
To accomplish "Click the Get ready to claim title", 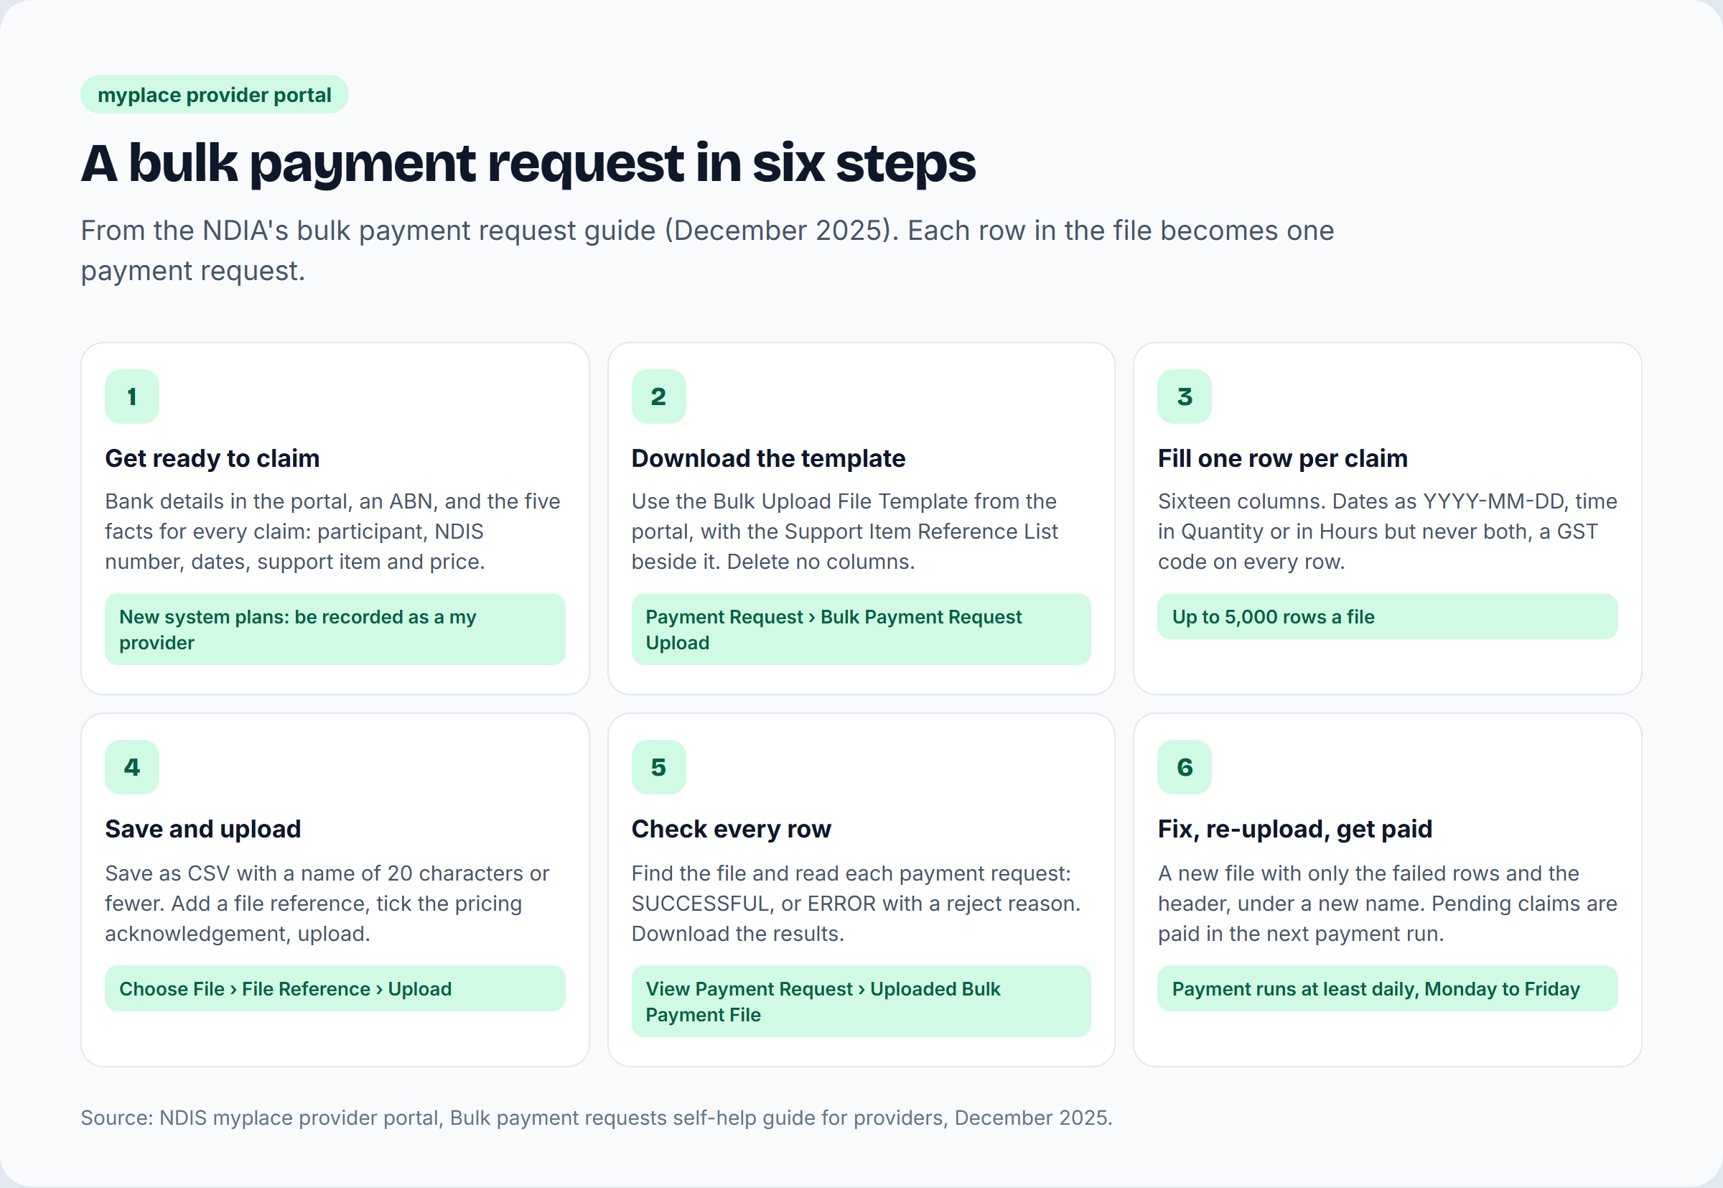I will click(212, 458).
